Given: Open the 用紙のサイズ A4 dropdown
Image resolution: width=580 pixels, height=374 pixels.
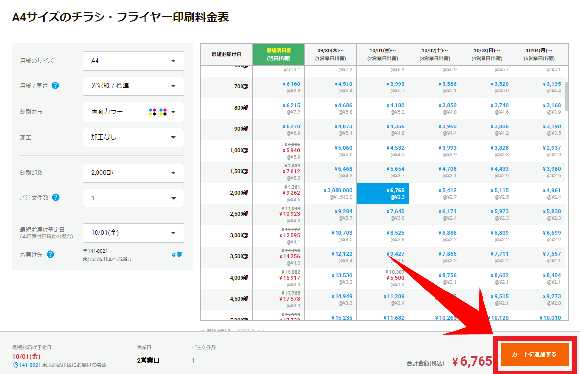Looking at the screenshot, I should (x=133, y=61).
